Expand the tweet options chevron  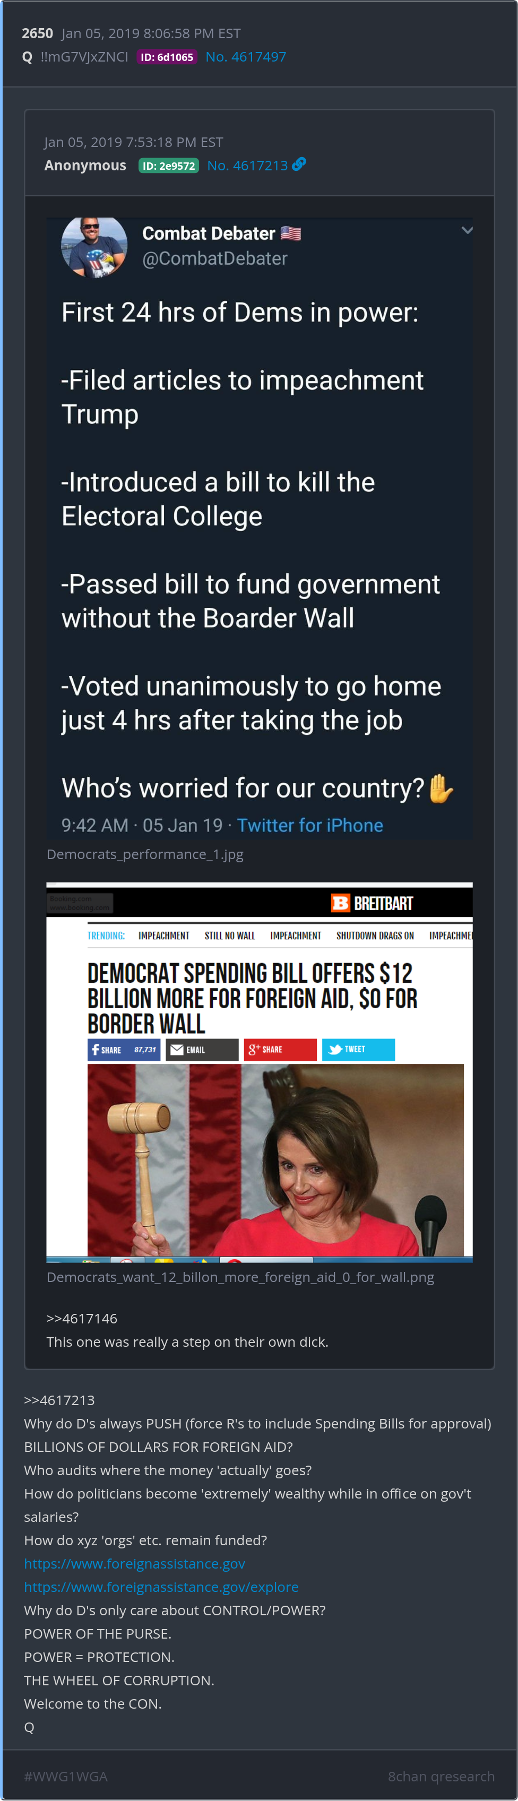click(467, 230)
